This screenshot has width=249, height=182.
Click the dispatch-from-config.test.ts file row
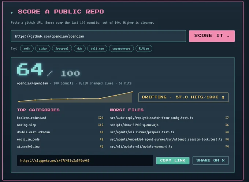[169, 118]
